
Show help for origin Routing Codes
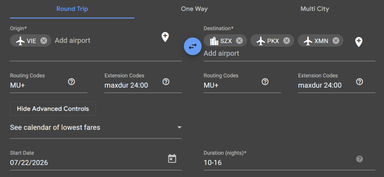click(x=71, y=82)
